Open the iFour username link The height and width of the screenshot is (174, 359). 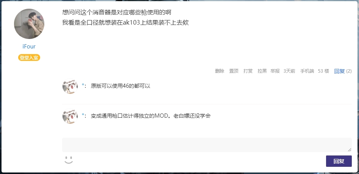29,47
